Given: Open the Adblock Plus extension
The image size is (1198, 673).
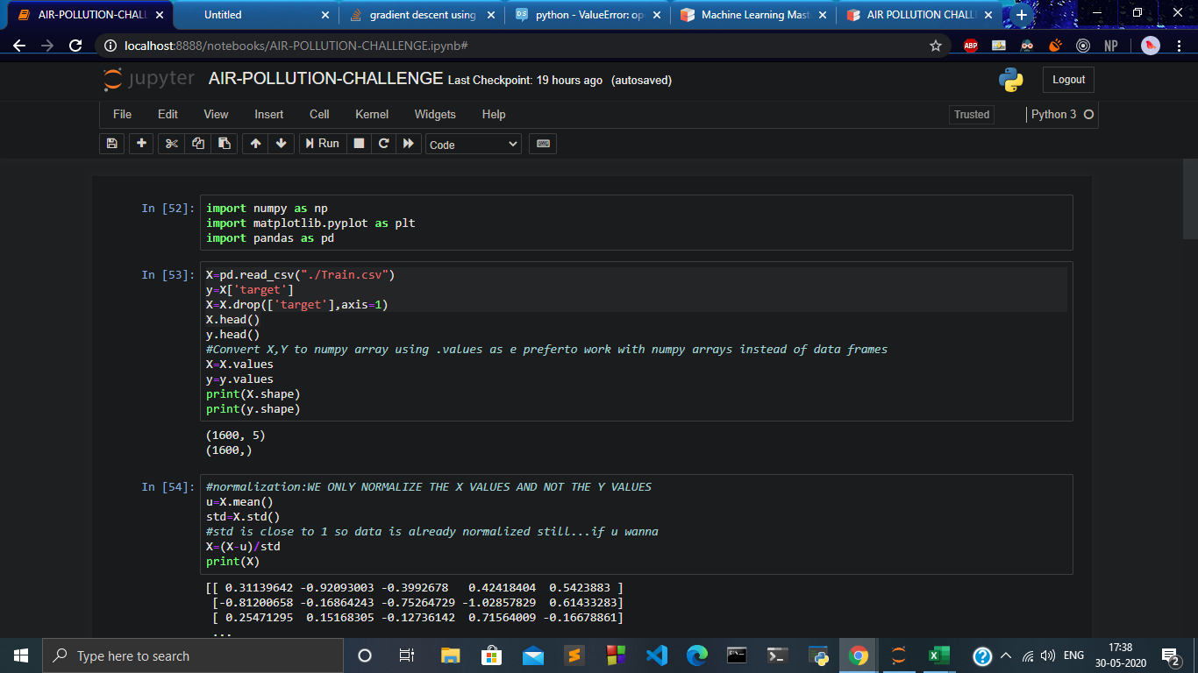Looking at the screenshot, I should 971,46.
